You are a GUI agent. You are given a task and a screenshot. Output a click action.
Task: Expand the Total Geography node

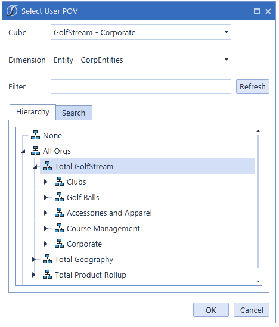34,260
